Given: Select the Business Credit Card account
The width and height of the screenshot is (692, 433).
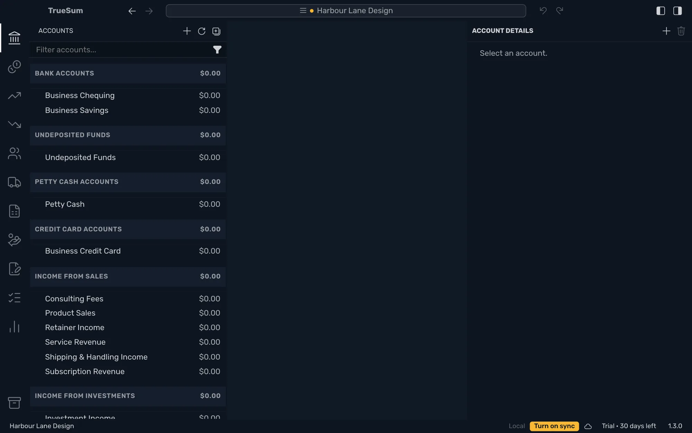Looking at the screenshot, I should coord(128,251).
